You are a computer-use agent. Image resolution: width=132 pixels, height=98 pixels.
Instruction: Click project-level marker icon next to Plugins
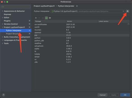tap(29, 21)
